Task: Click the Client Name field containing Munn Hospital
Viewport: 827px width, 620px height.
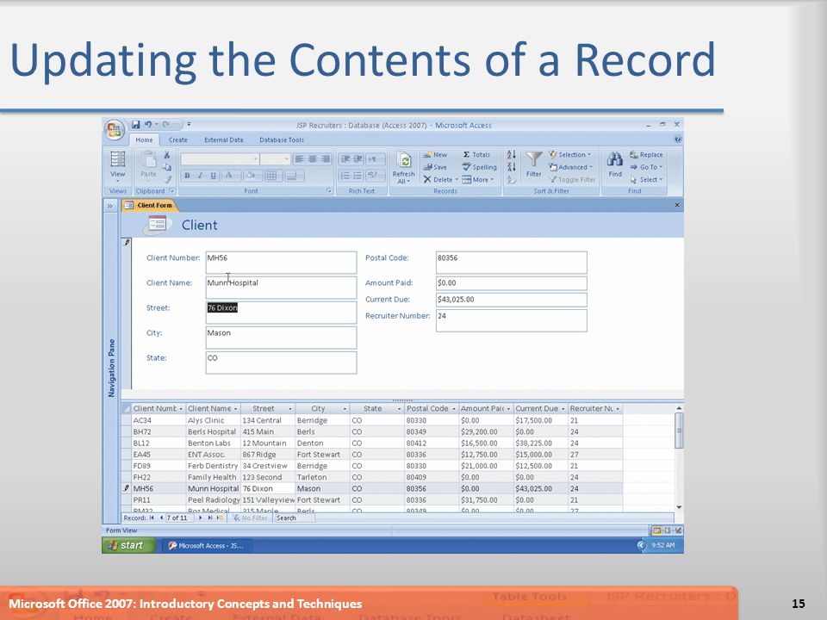Action: coord(281,288)
